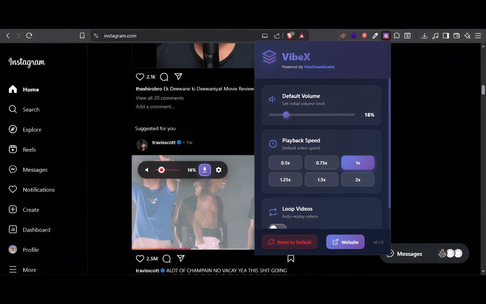Set playback speed to 0.5x
486x304 pixels.
click(x=285, y=163)
